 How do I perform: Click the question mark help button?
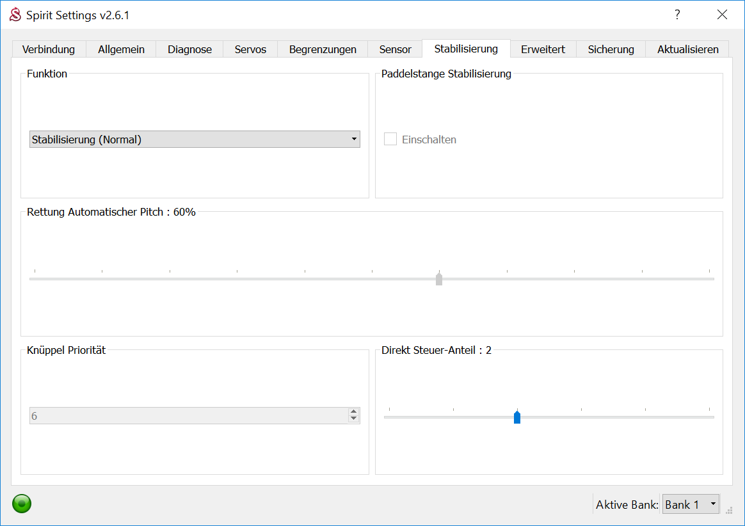coord(677,15)
